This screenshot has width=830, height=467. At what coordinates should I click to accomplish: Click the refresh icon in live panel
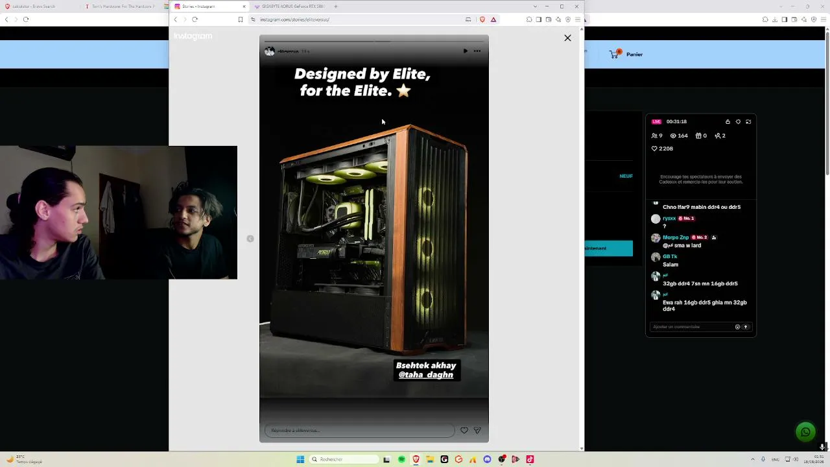(x=748, y=121)
